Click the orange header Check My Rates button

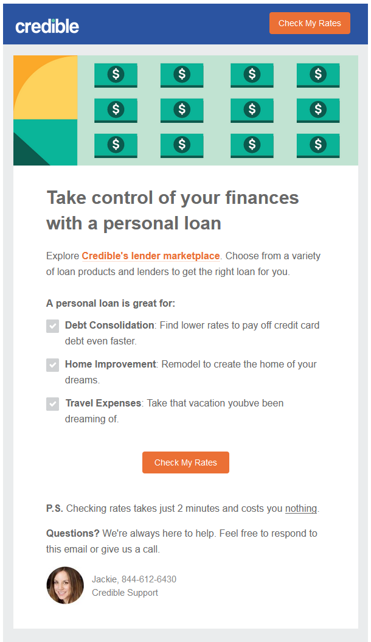tap(310, 23)
